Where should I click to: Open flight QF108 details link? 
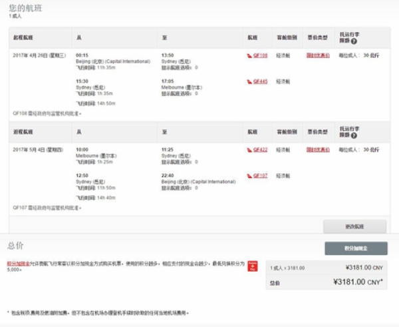coord(260,55)
